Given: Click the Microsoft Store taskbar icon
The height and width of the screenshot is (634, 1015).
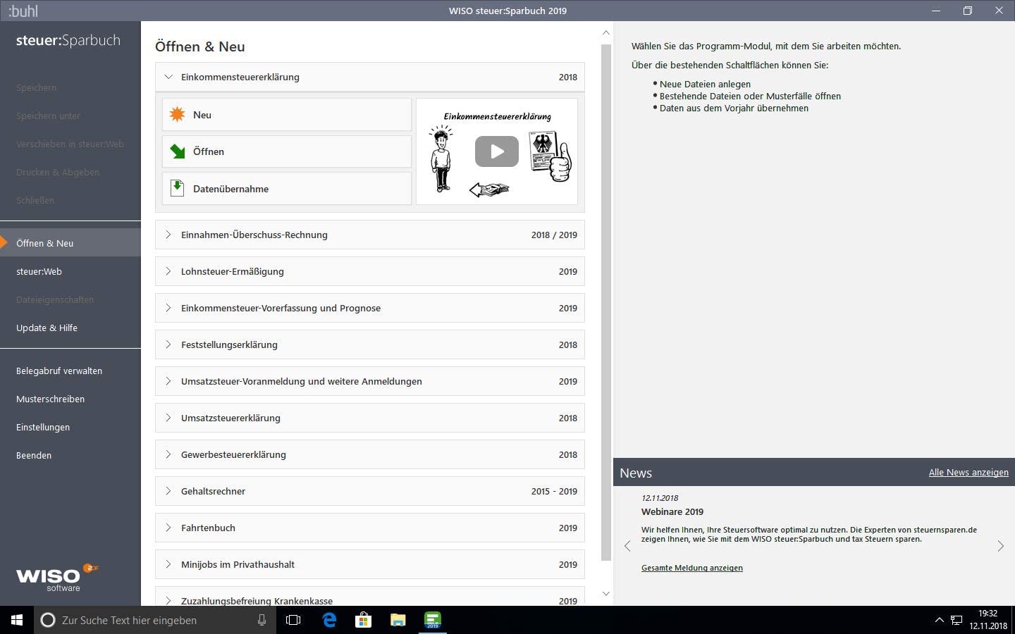Looking at the screenshot, I should [364, 620].
